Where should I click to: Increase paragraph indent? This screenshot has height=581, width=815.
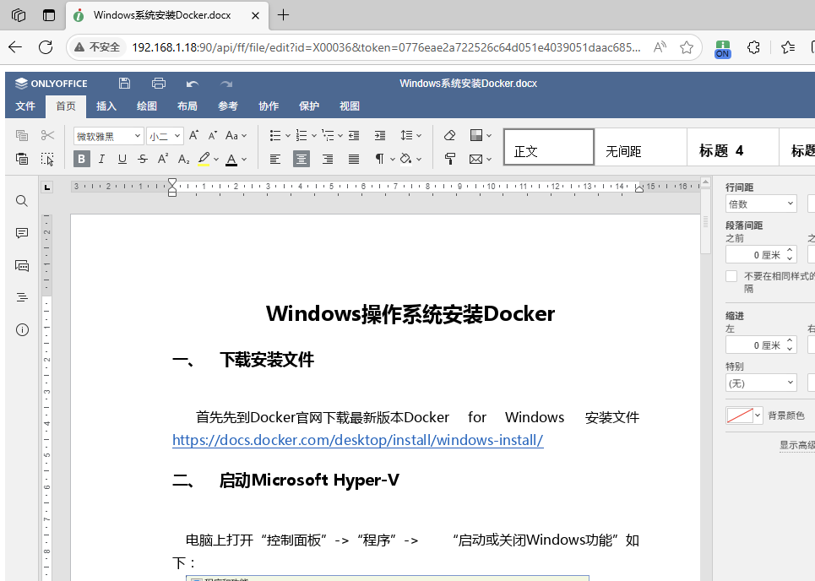380,136
